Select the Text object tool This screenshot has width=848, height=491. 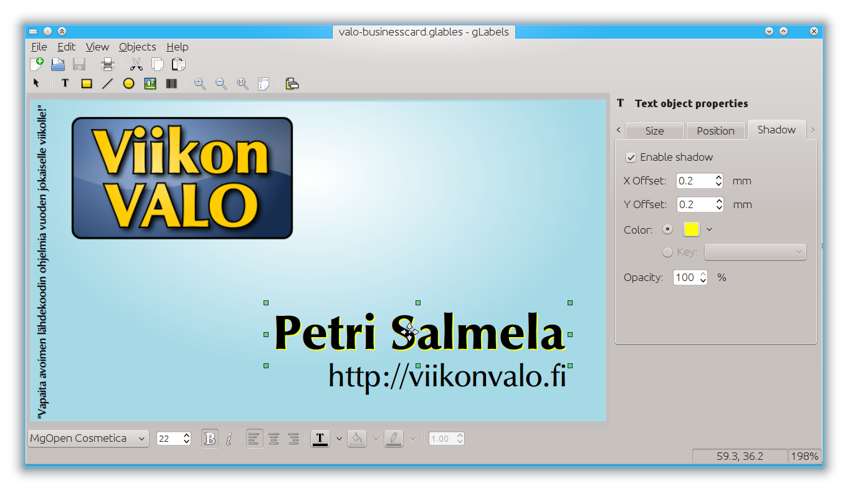point(65,83)
